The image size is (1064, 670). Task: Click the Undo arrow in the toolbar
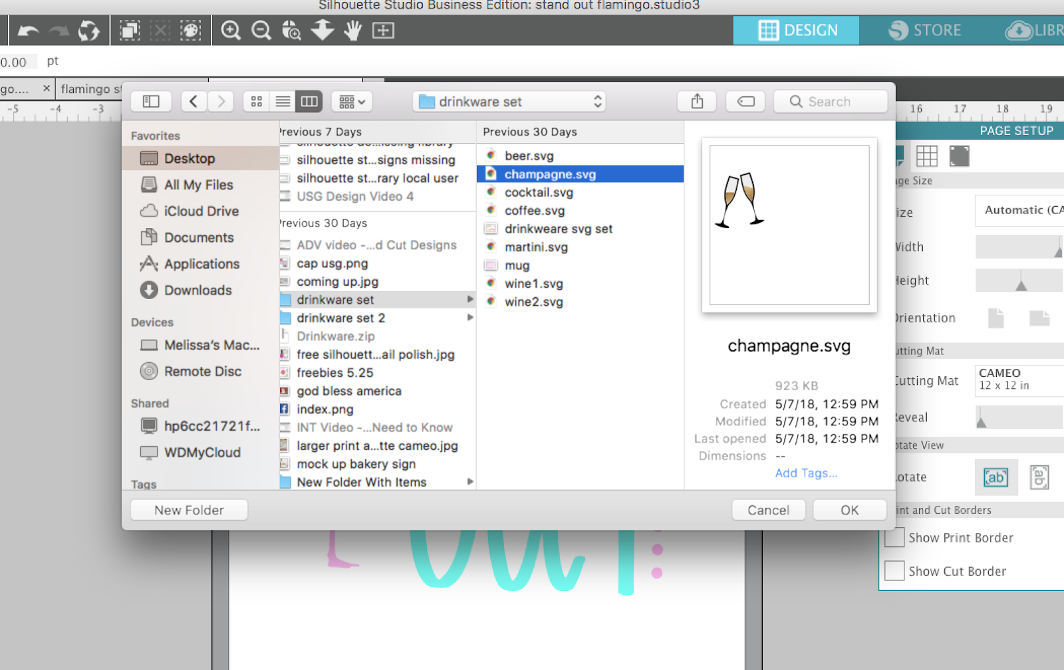tap(27, 30)
